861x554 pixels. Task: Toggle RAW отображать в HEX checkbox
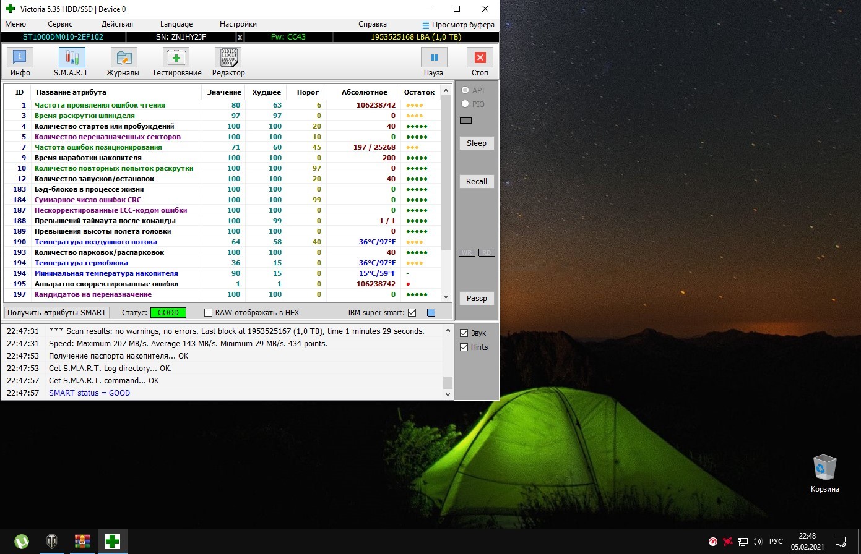(208, 313)
